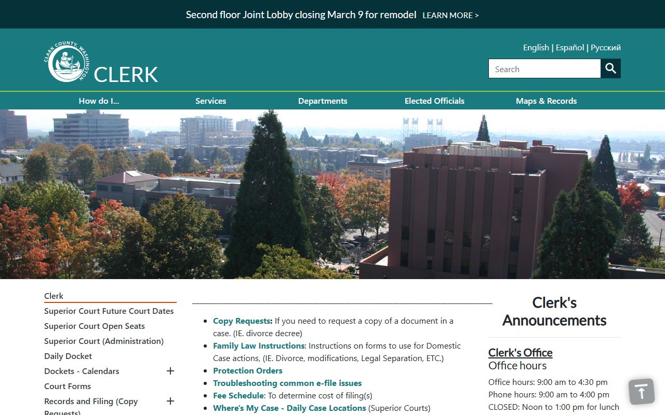Switch language to Español

click(569, 47)
